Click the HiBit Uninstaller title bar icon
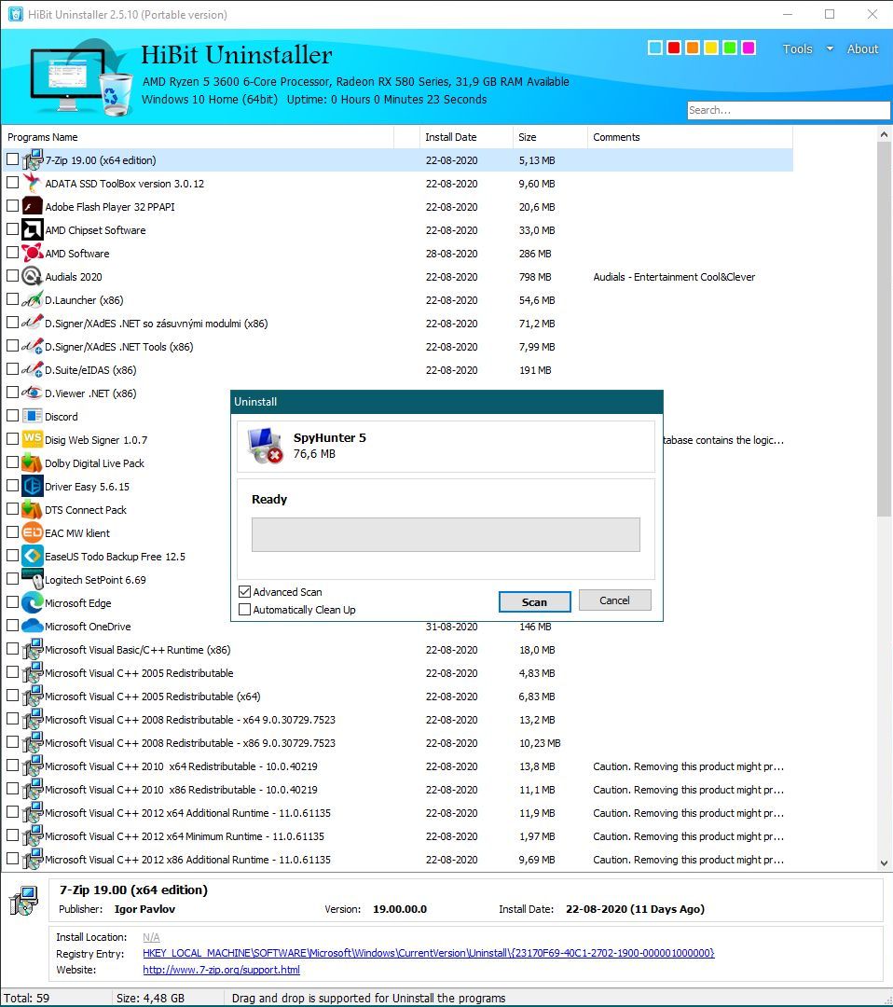 [16, 14]
